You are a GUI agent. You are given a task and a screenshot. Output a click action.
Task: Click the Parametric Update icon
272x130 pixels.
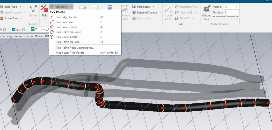(124, 8)
